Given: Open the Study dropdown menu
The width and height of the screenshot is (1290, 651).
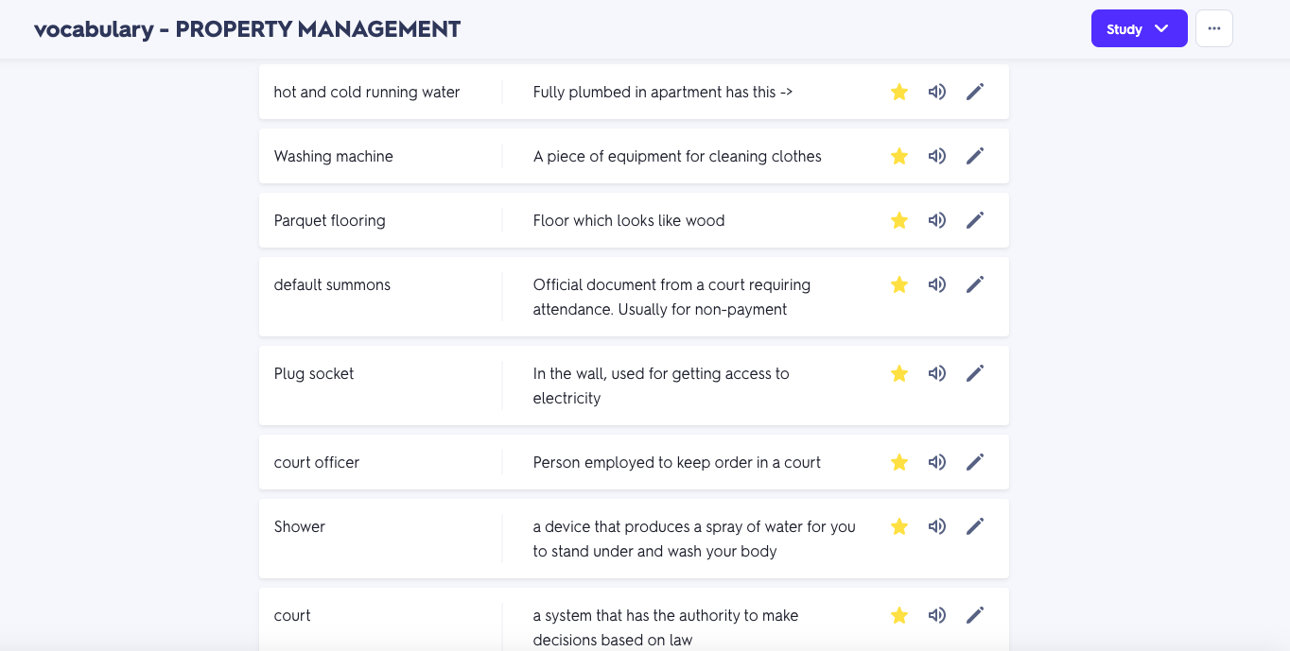Looking at the screenshot, I should click(x=1139, y=29).
